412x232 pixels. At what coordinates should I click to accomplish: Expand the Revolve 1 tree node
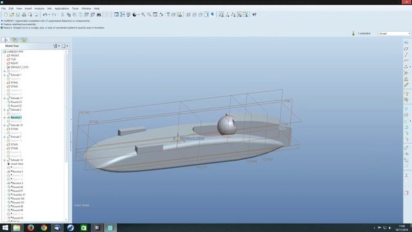click(5, 117)
